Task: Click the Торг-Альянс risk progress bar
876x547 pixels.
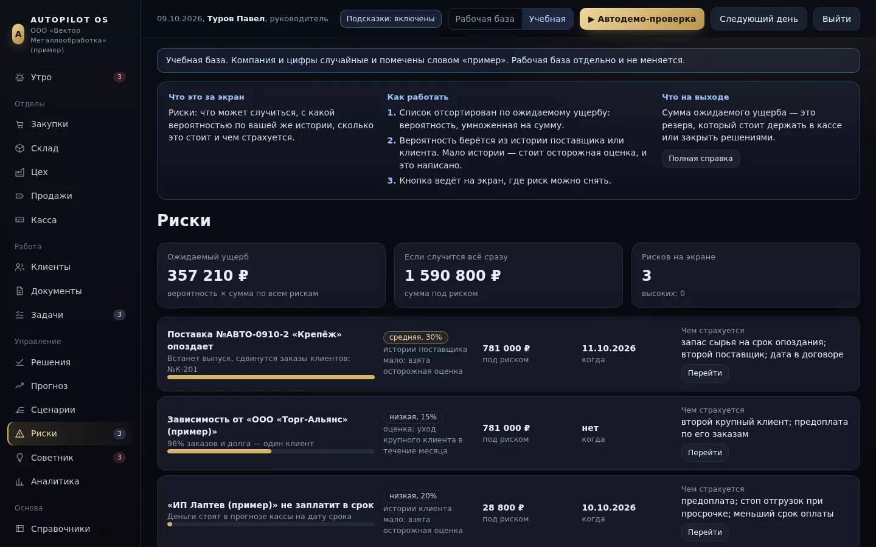Action: (x=271, y=452)
